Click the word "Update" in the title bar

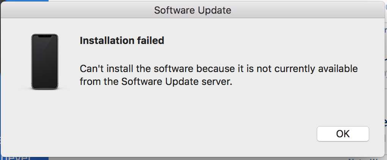pos(214,10)
